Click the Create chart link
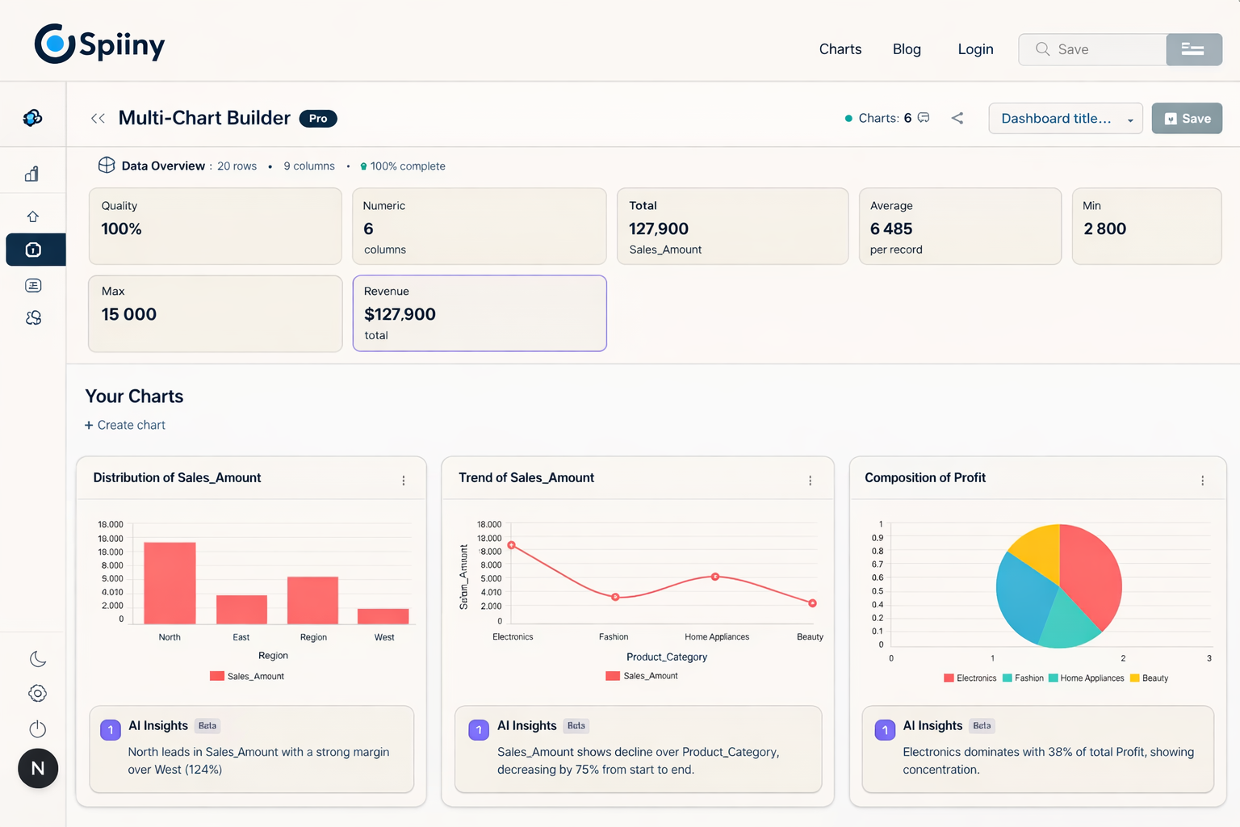Image resolution: width=1240 pixels, height=827 pixels. (124, 425)
